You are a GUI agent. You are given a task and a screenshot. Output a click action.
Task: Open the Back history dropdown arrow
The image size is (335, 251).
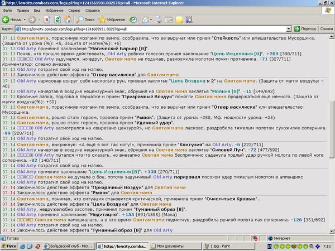tap(25, 20)
